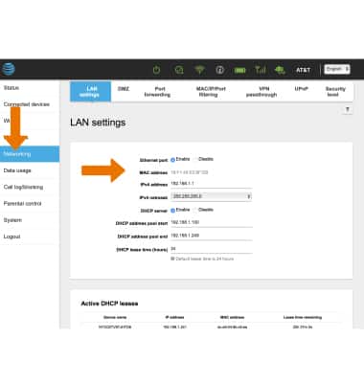
Task: Click the power icon in header
Action: coord(156,70)
